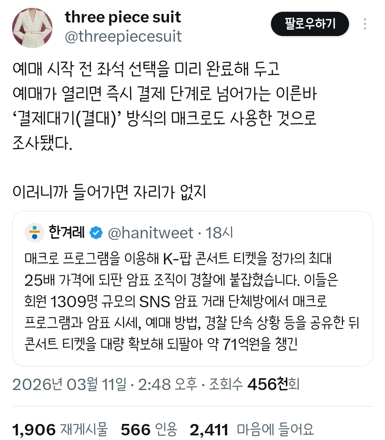The image size is (385, 440).
Task: Click the quoted tweet line mentioning 71억원
Action: coord(161,344)
